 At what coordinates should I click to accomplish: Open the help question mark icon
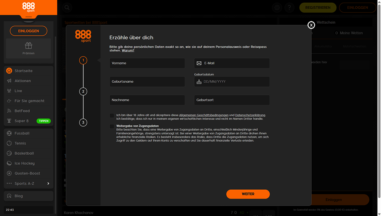[x=290, y=8]
